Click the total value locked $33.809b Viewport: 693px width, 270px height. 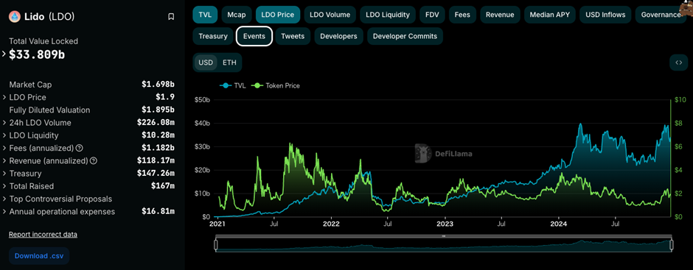[x=37, y=54]
